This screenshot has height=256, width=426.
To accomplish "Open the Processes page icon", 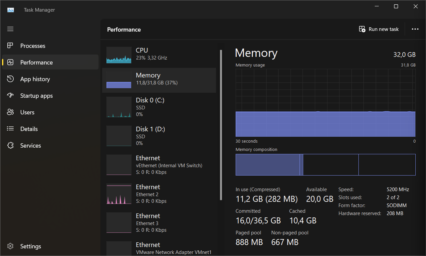I will (10, 46).
